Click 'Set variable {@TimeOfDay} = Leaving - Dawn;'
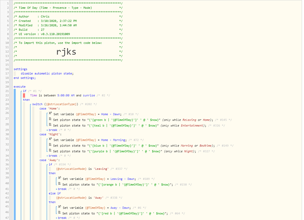Image resolution: width=304 pixels, height=220 pixels. 99,179
